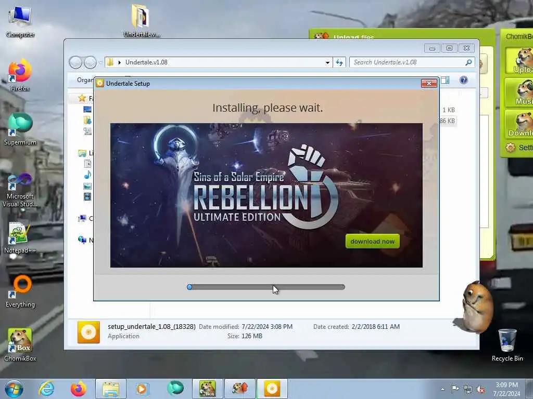Image resolution: width=533 pixels, height=399 pixels.
Task: Open Explorer help question mark icon
Action: click(464, 80)
